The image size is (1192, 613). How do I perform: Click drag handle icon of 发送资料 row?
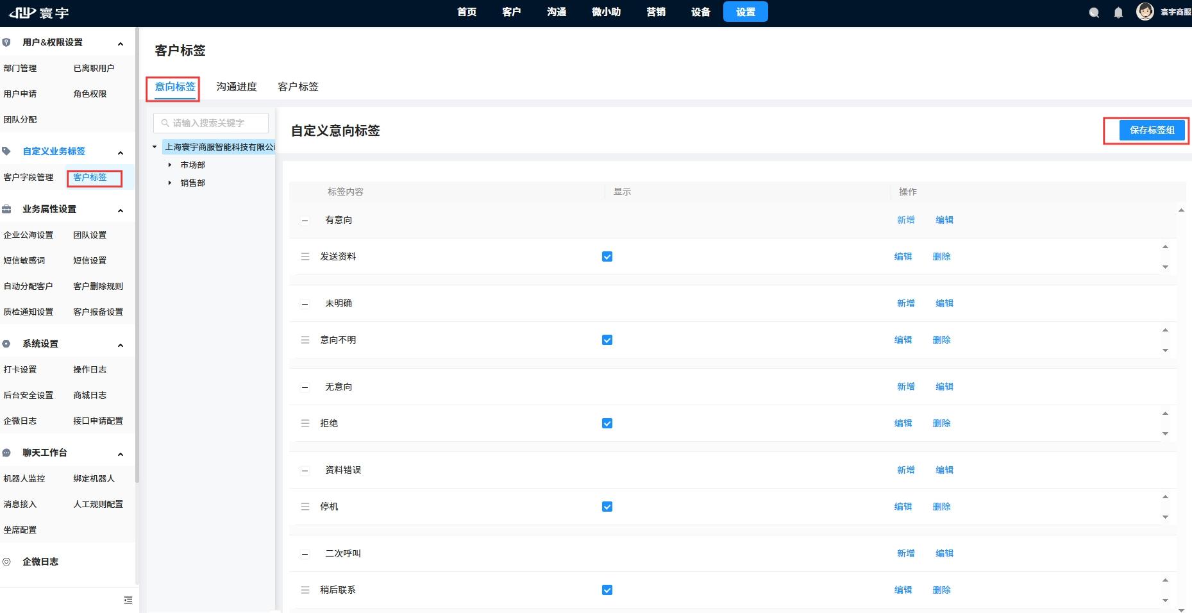pyautogui.click(x=305, y=256)
